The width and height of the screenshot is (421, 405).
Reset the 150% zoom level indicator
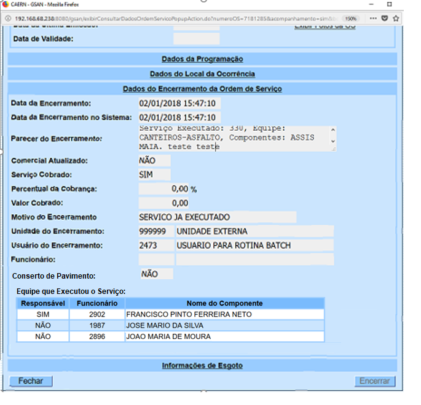tap(351, 18)
